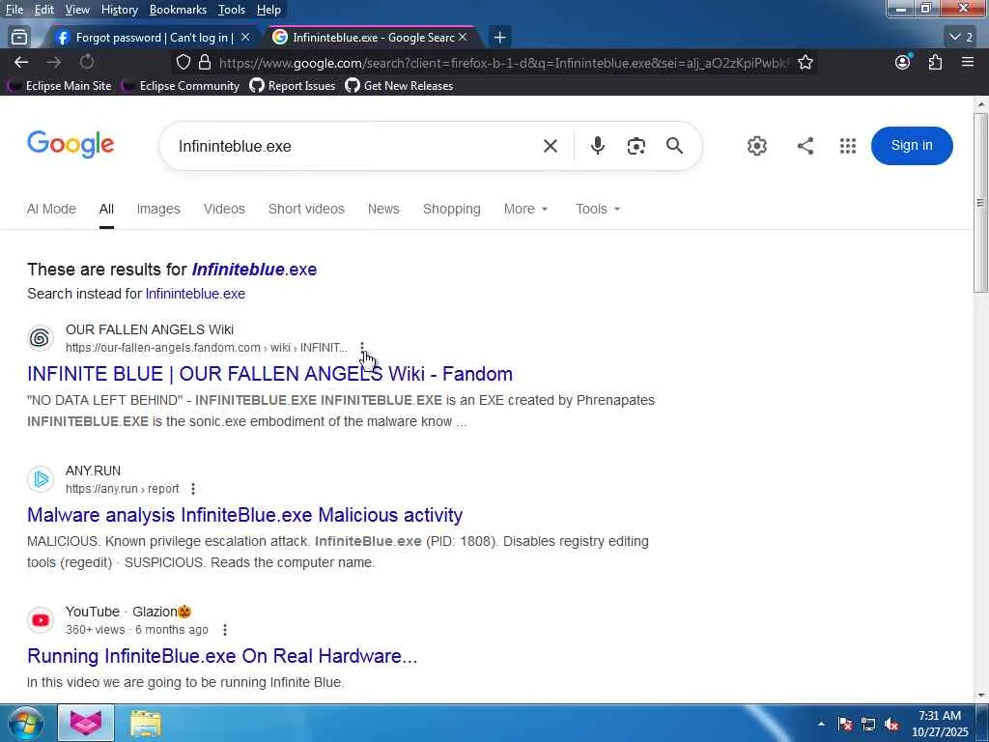Image resolution: width=989 pixels, height=742 pixels.
Task: Click the network tray icon
Action: (868, 725)
